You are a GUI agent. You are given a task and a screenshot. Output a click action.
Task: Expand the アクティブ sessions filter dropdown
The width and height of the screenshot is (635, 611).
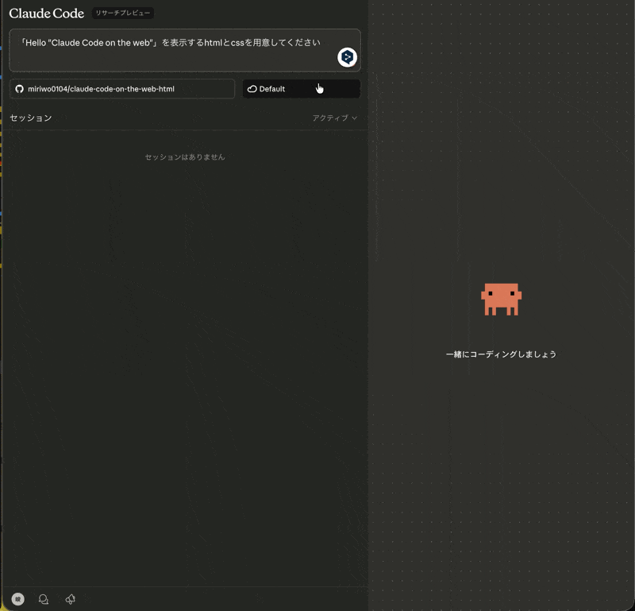tap(333, 117)
